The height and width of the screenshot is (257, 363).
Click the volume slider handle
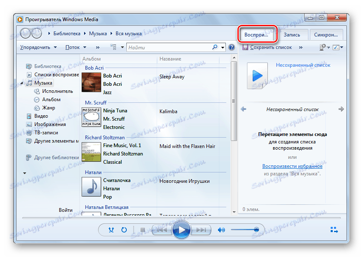(256, 230)
